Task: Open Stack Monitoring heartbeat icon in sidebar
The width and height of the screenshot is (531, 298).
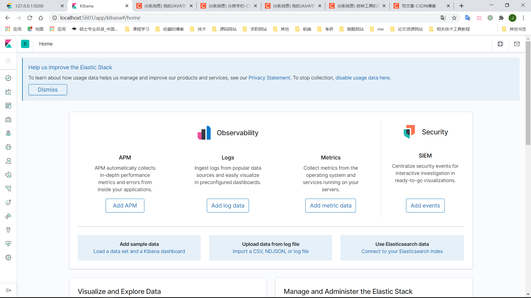Action: click(8, 244)
